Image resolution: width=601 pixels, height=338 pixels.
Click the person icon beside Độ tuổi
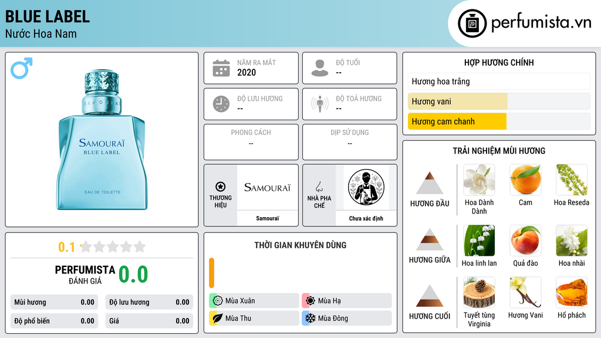pyautogui.click(x=320, y=68)
